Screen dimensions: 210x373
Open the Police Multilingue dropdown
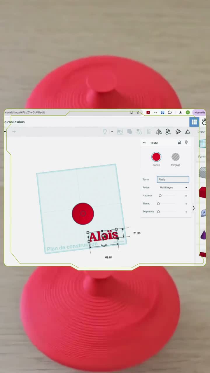(174, 187)
